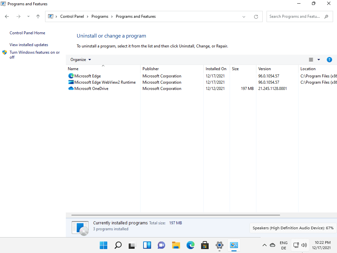Open Microsoft Store from the taskbar
The height and width of the screenshot is (253, 337).
pyautogui.click(x=205, y=245)
